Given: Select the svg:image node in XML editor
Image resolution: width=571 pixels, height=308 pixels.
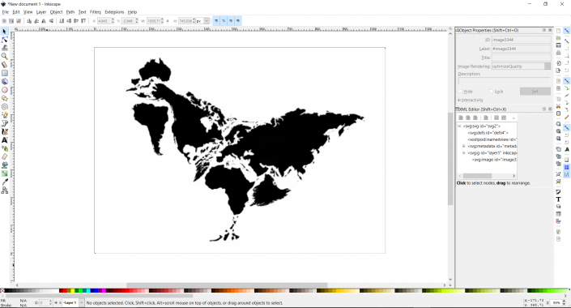Looking at the screenshot, I should pyautogui.click(x=494, y=160).
